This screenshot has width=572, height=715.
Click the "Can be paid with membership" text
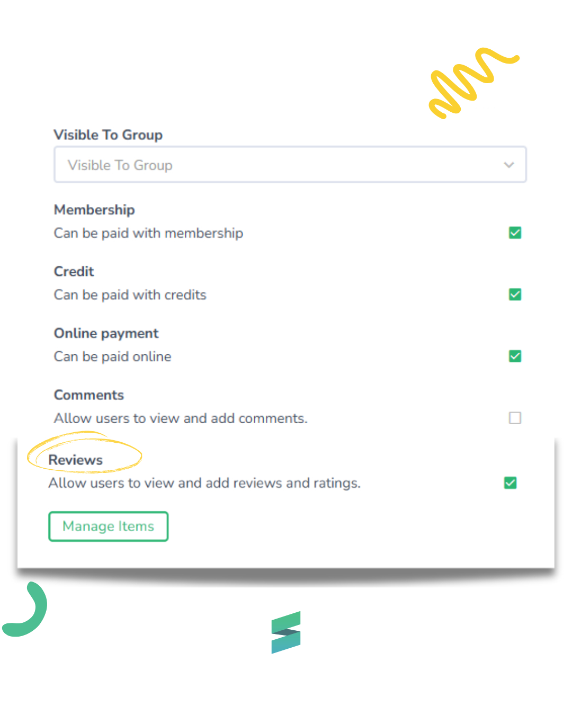pyautogui.click(x=148, y=233)
